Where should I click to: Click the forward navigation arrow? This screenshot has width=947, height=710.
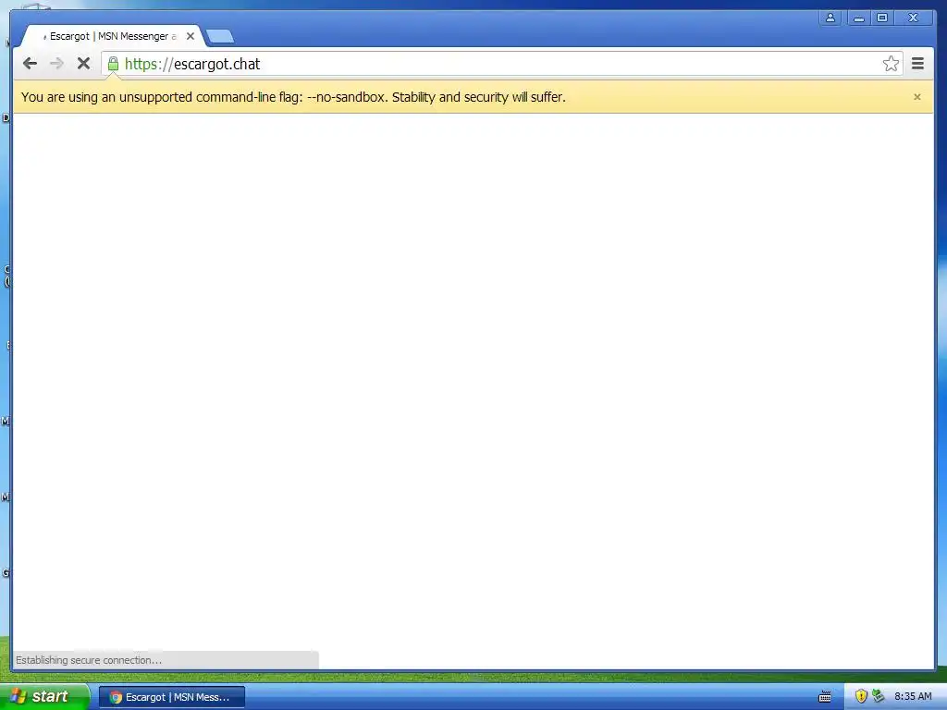56,64
